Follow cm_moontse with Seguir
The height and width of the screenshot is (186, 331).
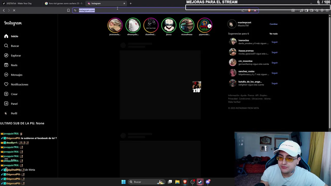pos(274,63)
